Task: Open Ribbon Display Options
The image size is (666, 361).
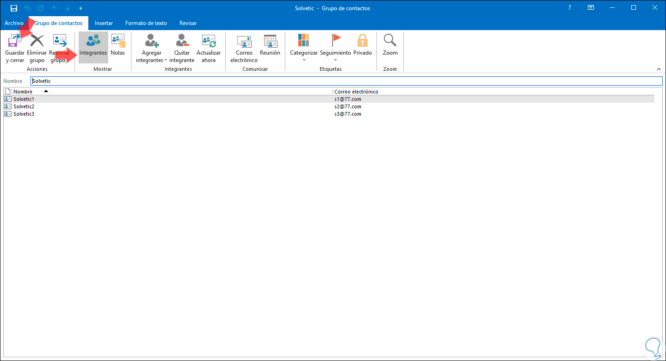Action: (591, 8)
